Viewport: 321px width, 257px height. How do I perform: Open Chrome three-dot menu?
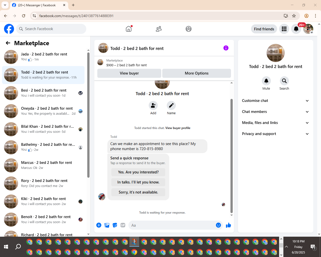(x=315, y=16)
